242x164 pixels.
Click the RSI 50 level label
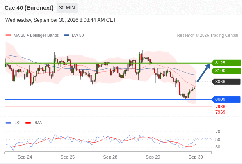click(218, 139)
